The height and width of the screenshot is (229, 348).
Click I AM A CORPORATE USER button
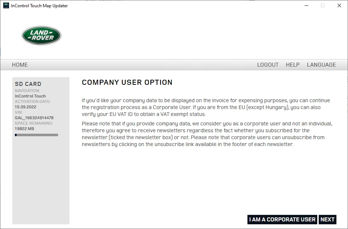click(282, 220)
